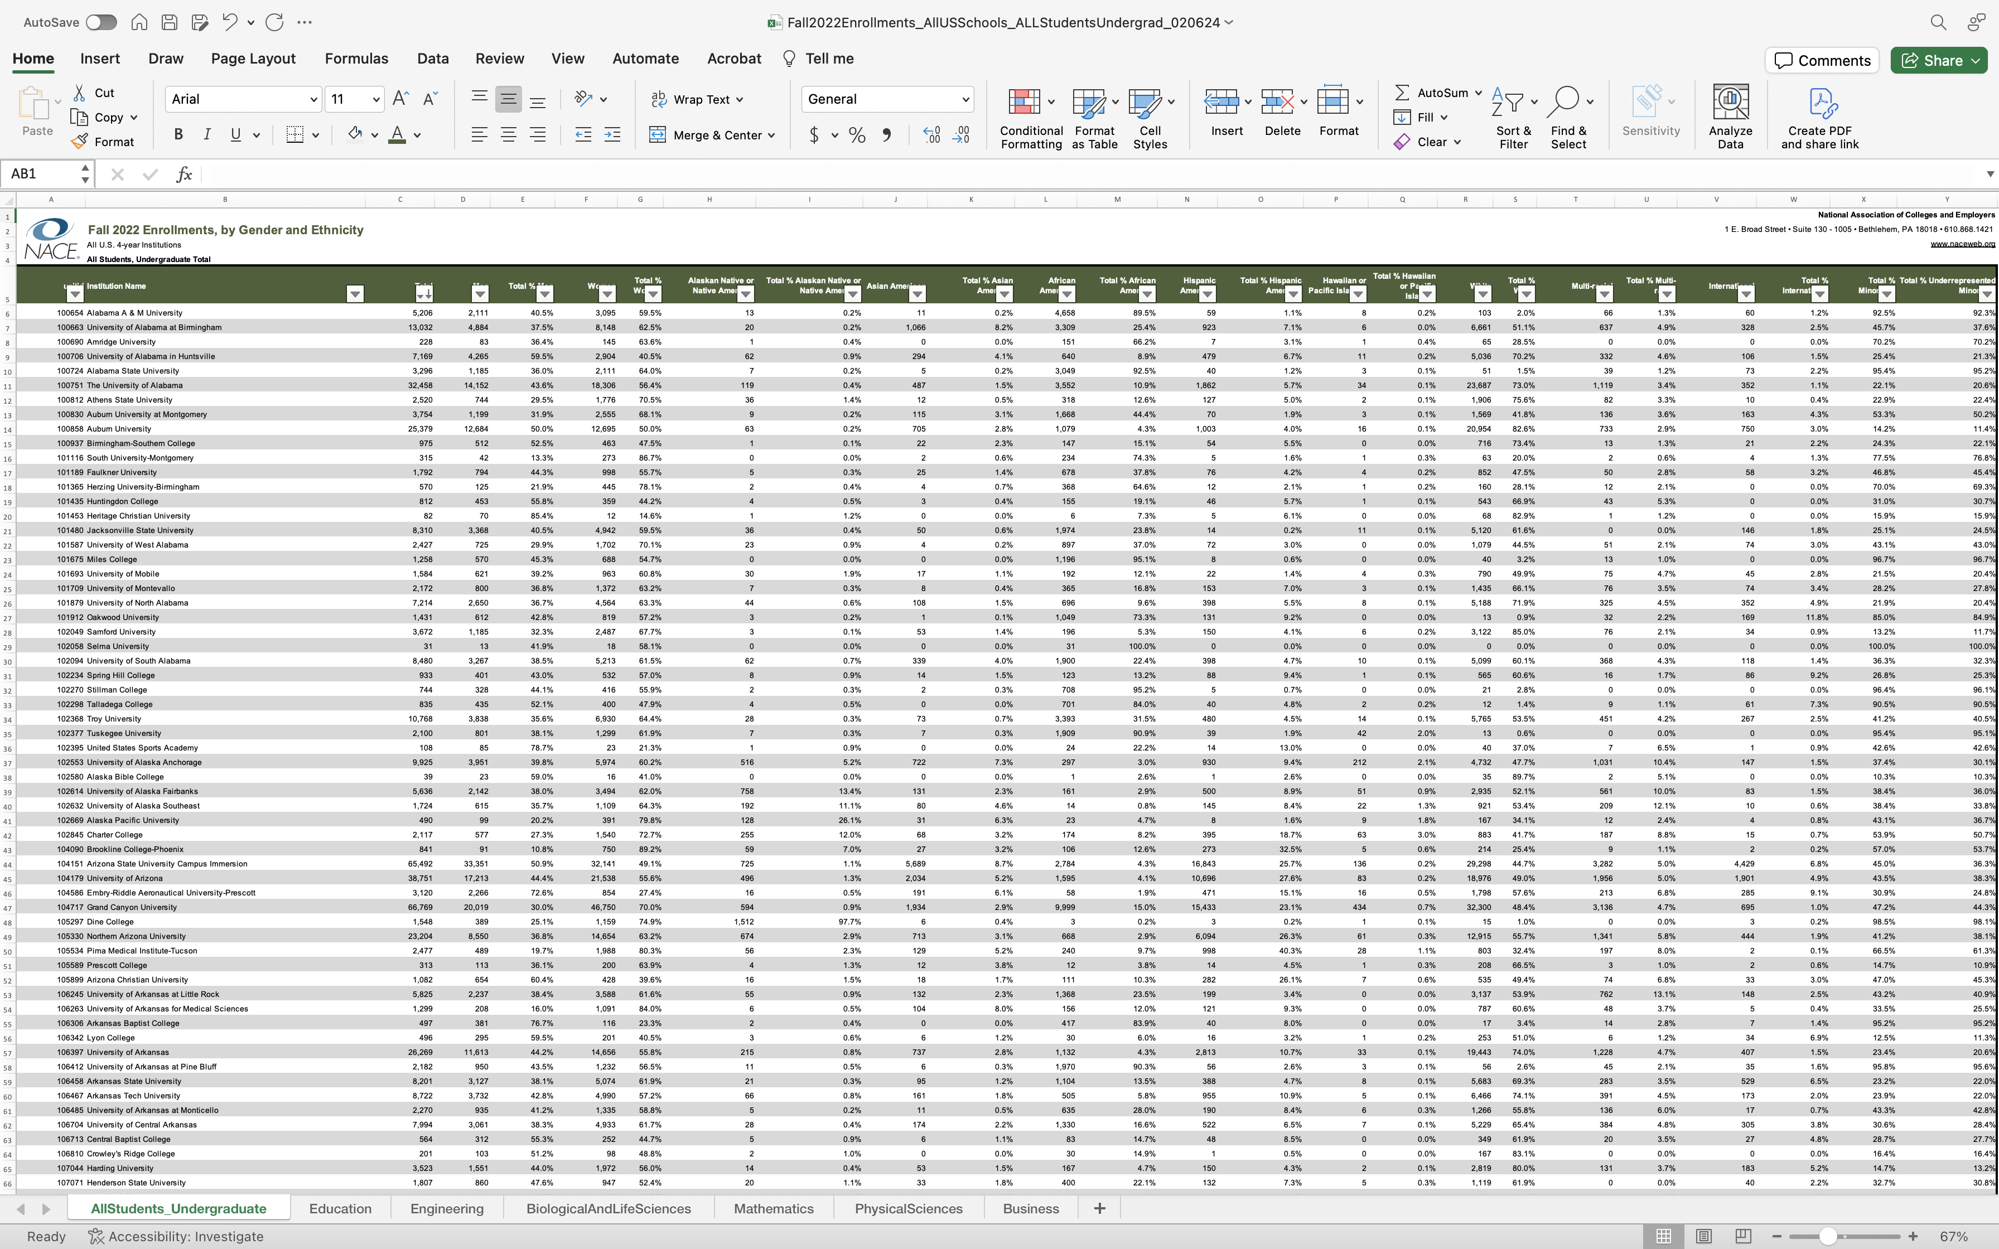The image size is (1999, 1249).
Task: Center text horizontally
Action: click(x=509, y=134)
